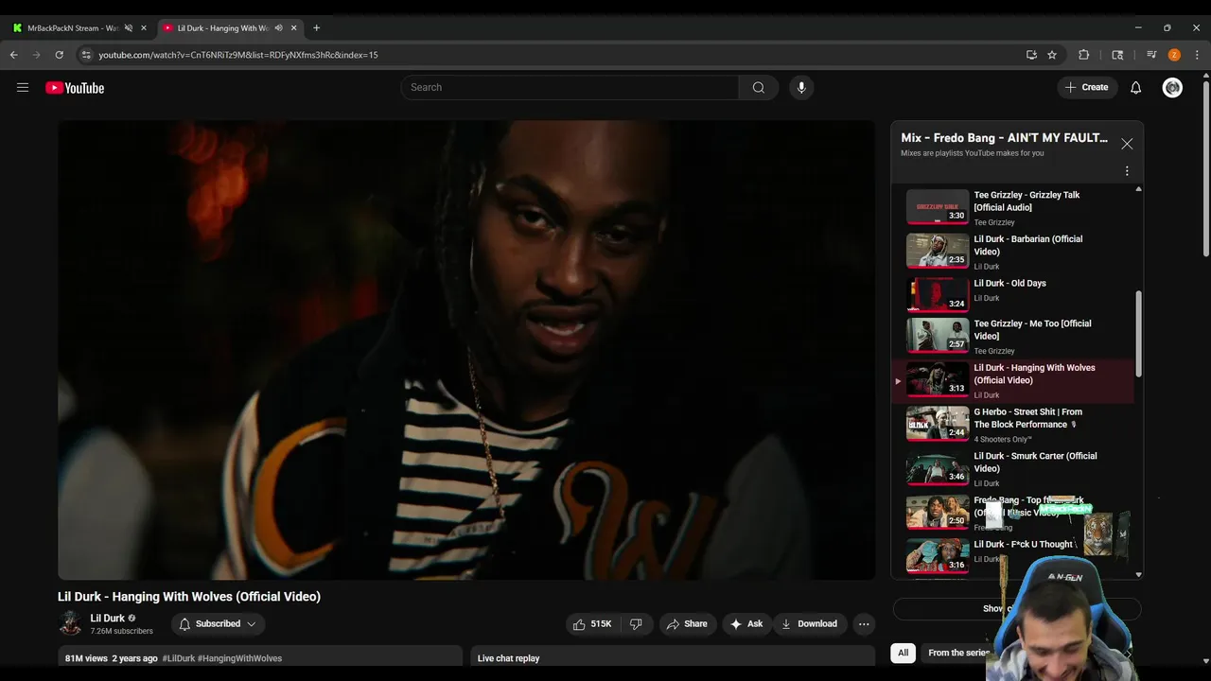Select Lil Durk - Old Days in playlist
This screenshot has width=1211, height=681.
[x=1012, y=294]
